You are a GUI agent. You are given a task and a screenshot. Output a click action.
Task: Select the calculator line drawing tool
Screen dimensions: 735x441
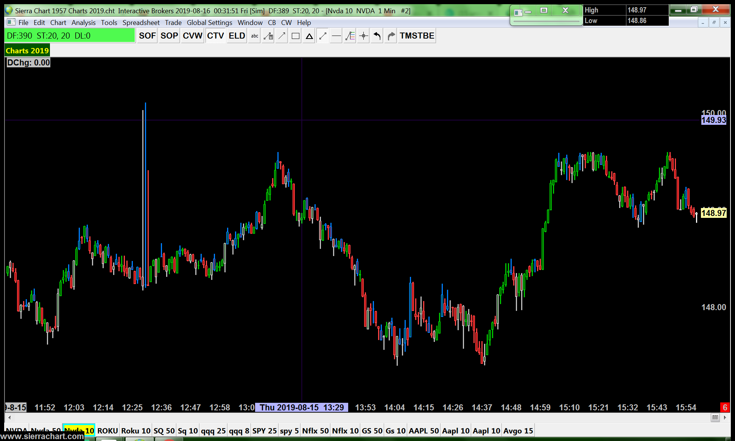pos(268,36)
